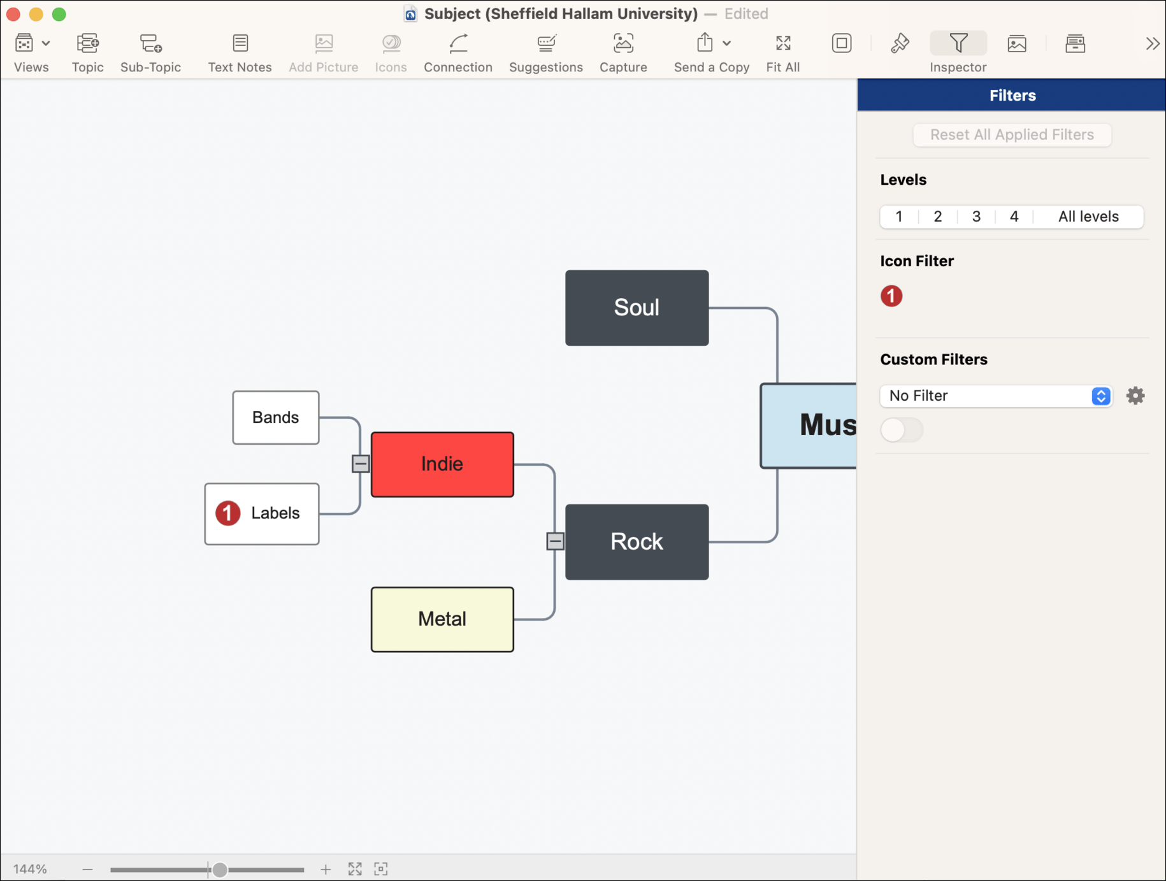Viewport: 1166px width, 881px height.
Task: Select the Topic tool
Action: (87, 51)
